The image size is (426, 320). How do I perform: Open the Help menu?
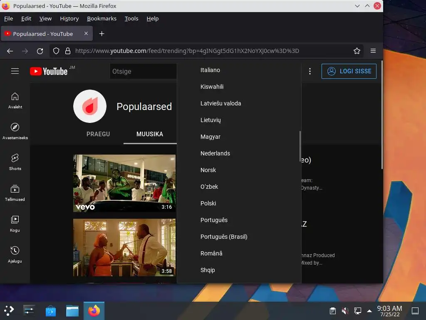[x=152, y=18]
